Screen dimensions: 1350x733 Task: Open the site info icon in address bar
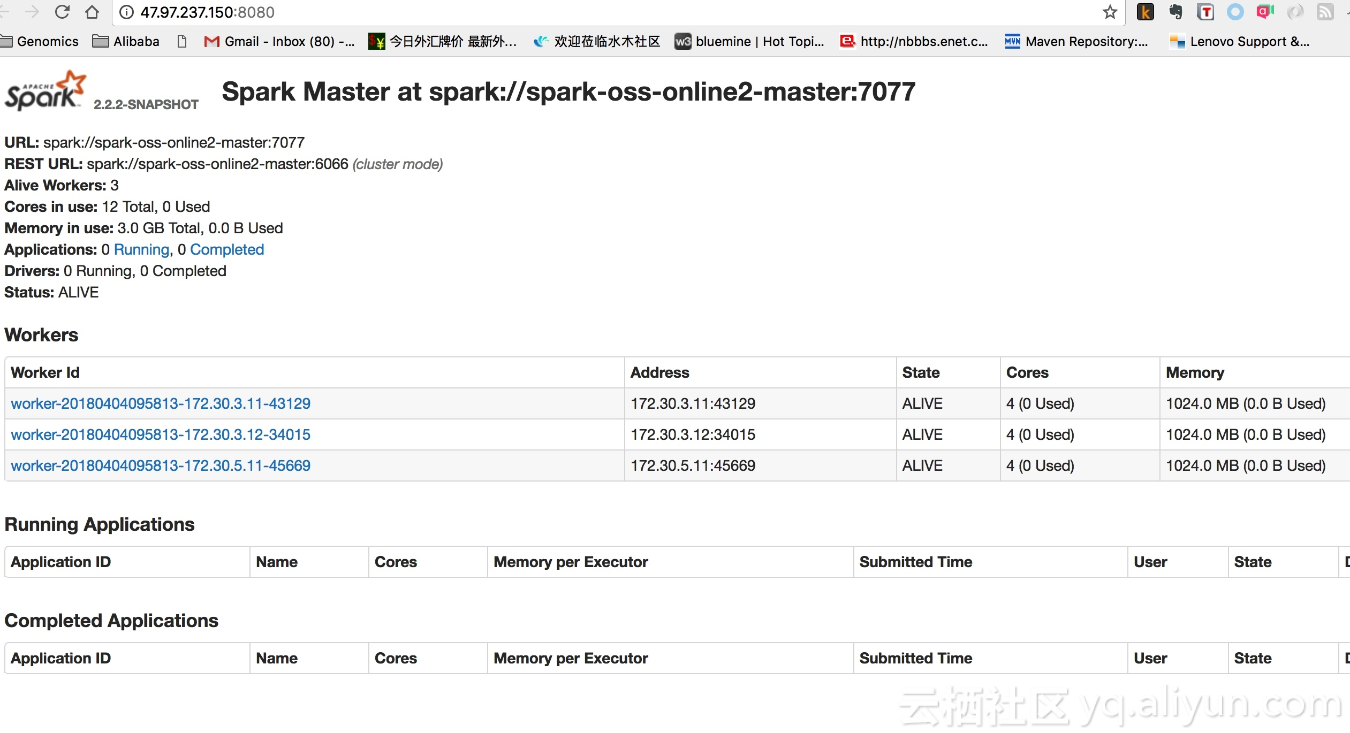click(x=126, y=12)
